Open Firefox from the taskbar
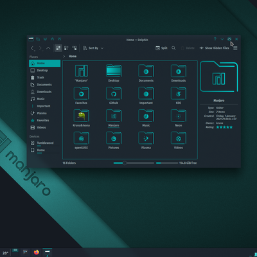 coord(37,253)
